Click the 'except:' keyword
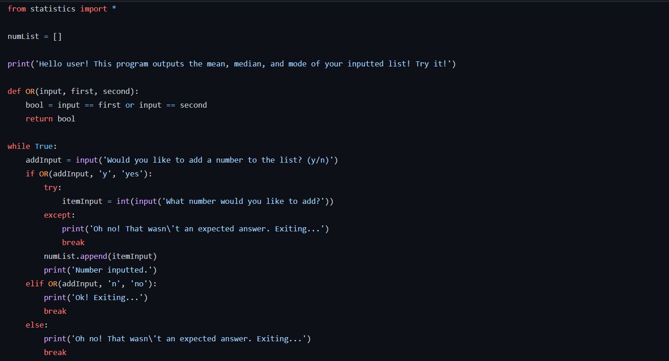The height and width of the screenshot is (361, 669). coord(60,215)
